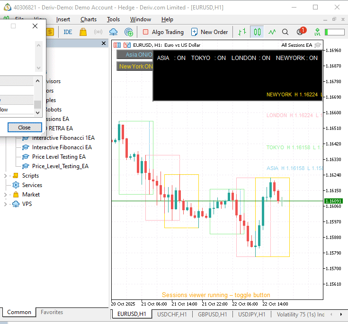The height and width of the screenshot is (324, 348).
Task: Open the MetaEditor IDE
Action: click(68, 32)
